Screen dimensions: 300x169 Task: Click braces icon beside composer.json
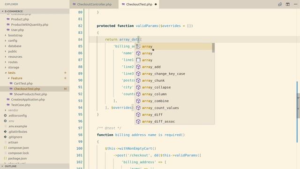tap(5, 148)
